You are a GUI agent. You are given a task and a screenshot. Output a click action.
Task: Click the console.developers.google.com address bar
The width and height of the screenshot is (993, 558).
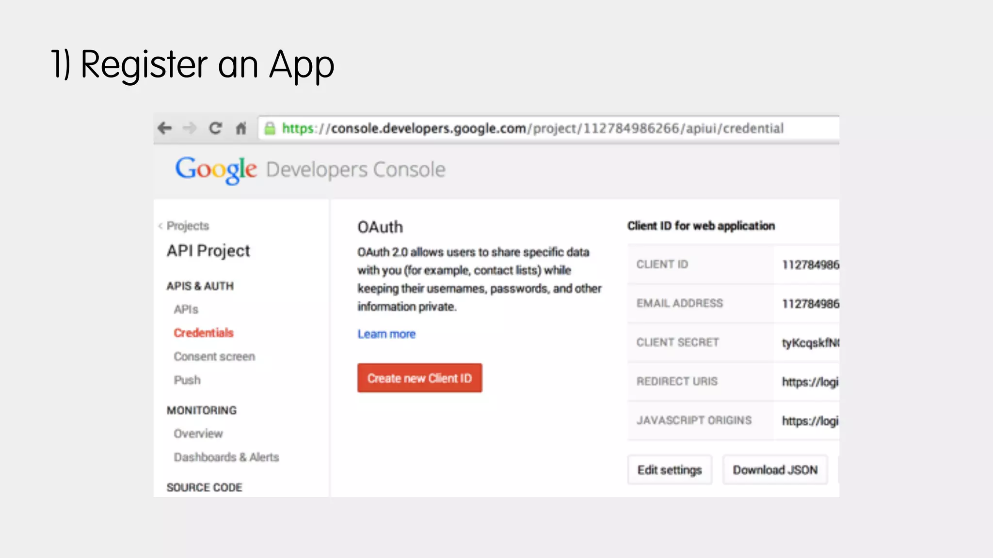point(548,128)
